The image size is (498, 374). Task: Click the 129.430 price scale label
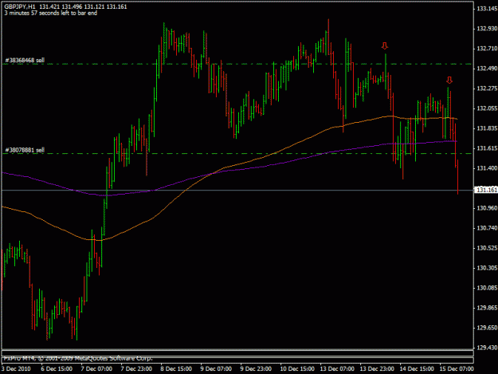487,348
